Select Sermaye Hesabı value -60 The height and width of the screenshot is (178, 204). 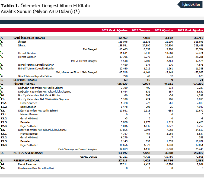pos(125,80)
